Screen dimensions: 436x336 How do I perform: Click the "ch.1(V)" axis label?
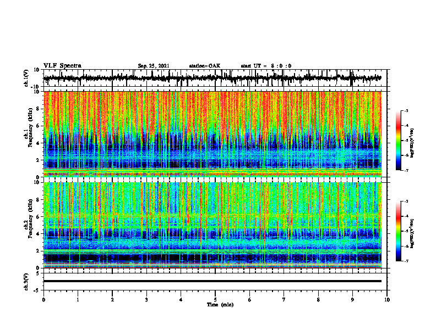(26, 78)
